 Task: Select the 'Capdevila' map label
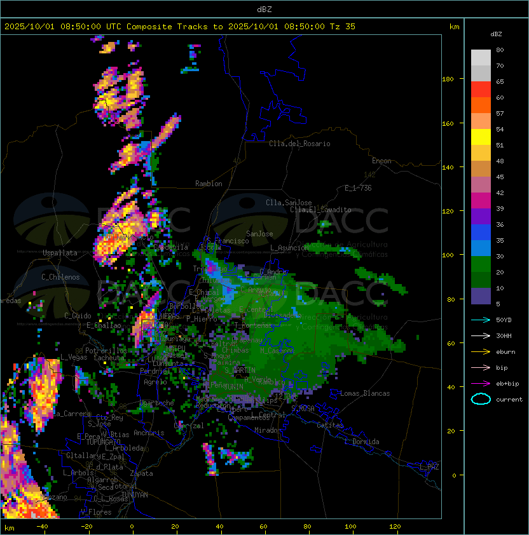(170, 247)
